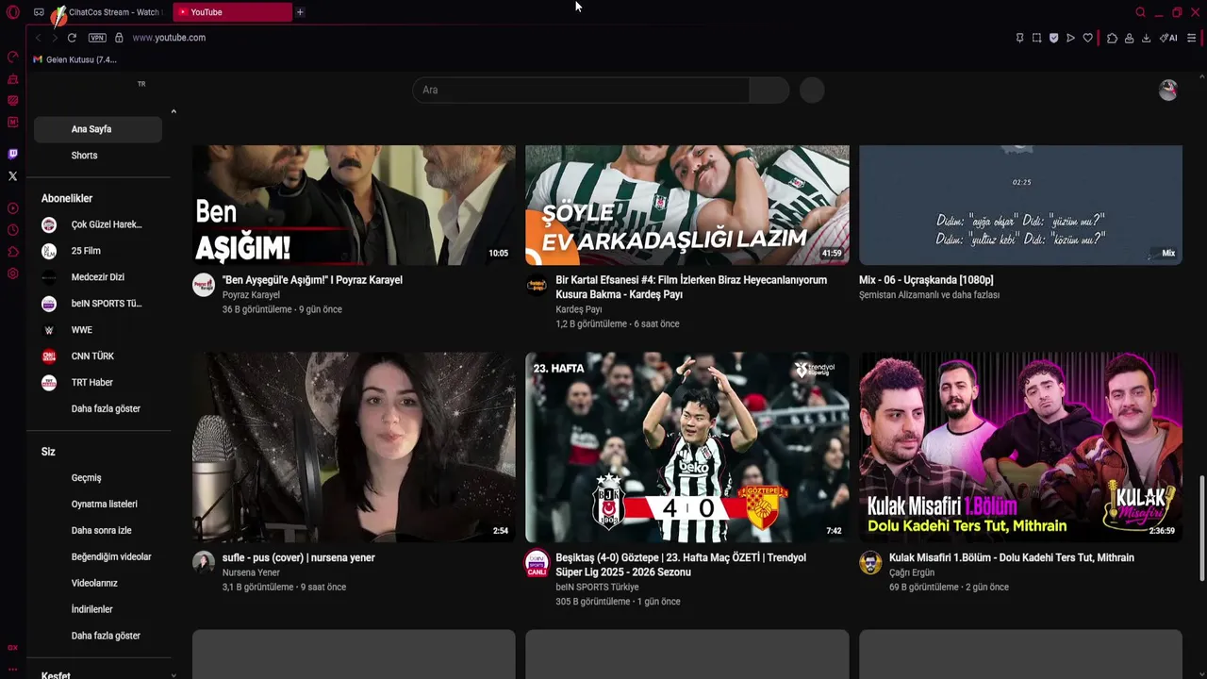
Task: Open Shorts in YouTube sidebar
Action: 98,156
